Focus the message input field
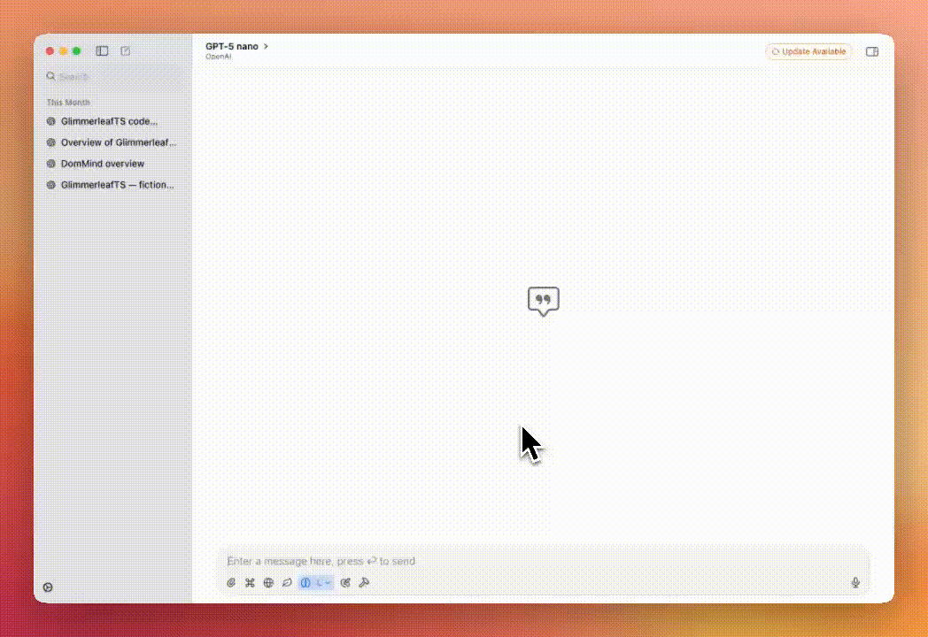This screenshot has width=928, height=637. (531, 561)
